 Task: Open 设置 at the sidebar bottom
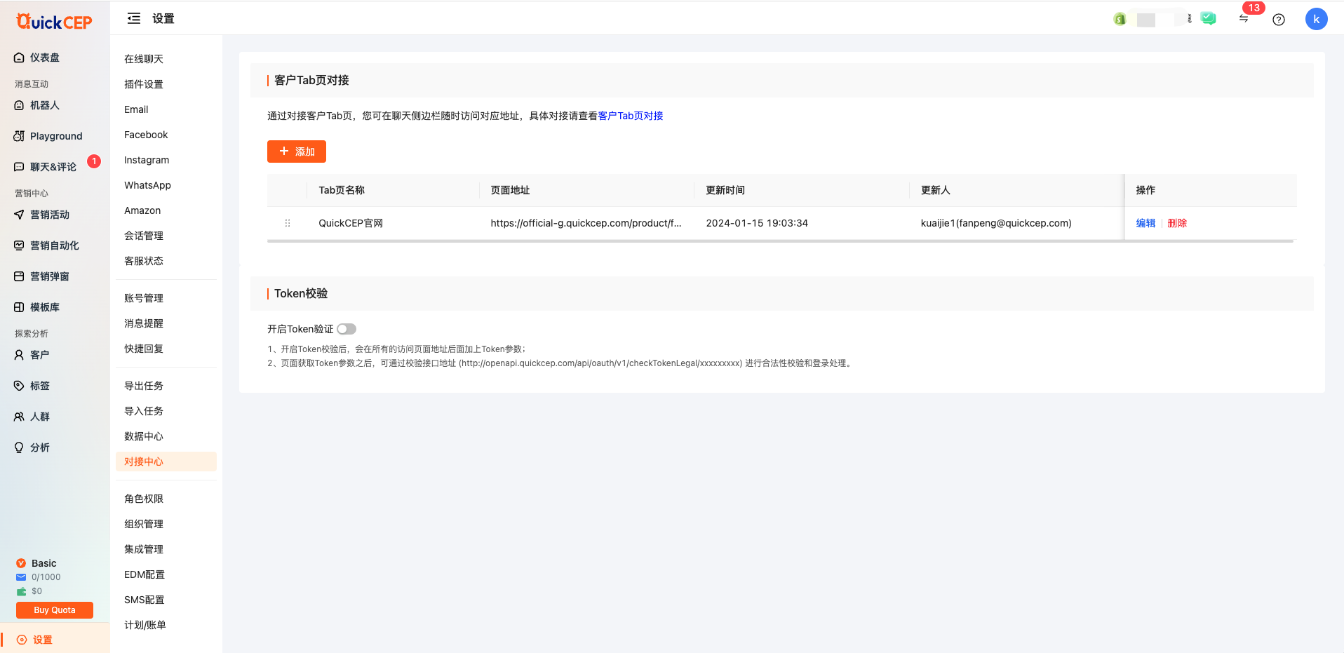[55, 640]
